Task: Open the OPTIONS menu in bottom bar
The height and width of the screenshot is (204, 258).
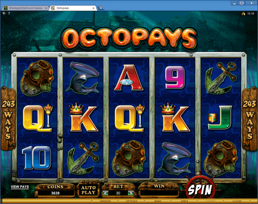Action: [131, 201]
